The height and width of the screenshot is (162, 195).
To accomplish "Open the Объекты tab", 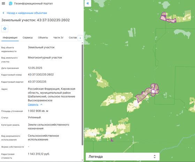I will coord(43,38).
